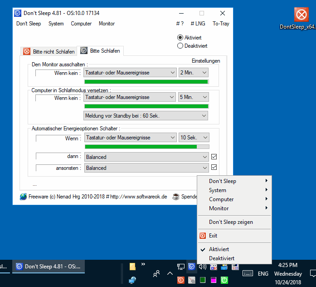This screenshot has width=316, height=287.
Task: Open the event dropdown under Den Monitor ausschalten
Action: [130, 73]
